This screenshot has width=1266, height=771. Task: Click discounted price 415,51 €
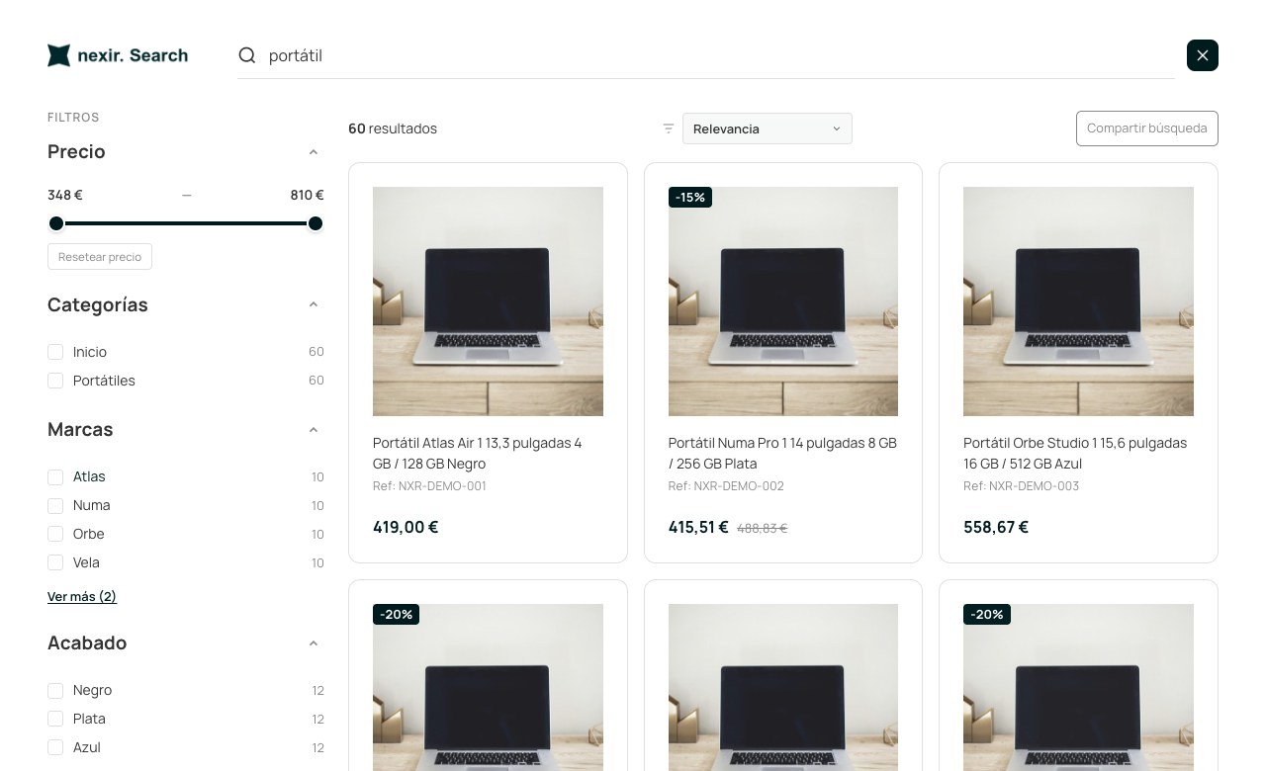click(x=698, y=527)
